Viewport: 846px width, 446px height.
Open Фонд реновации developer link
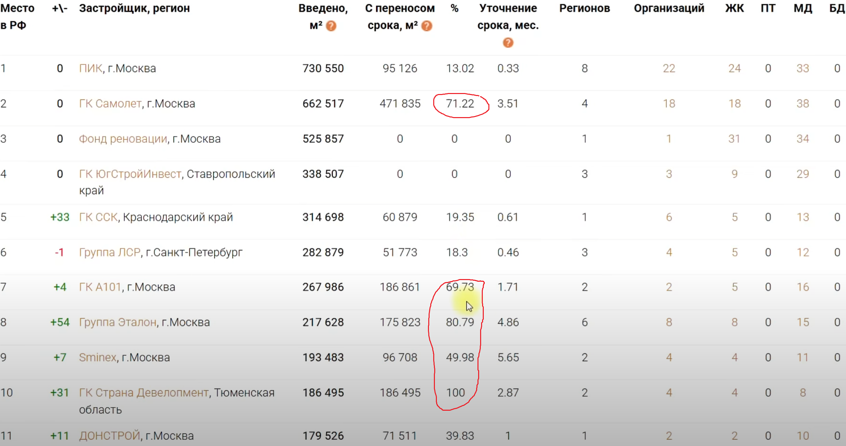pos(123,139)
